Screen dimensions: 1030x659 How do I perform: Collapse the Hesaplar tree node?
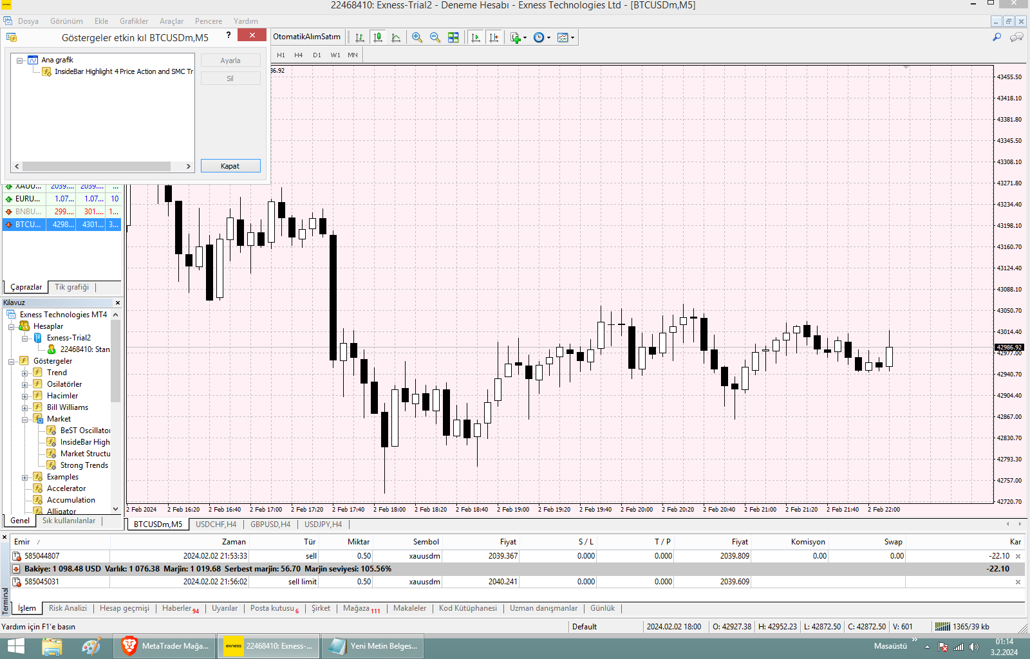pyautogui.click(x=11, y=327)
